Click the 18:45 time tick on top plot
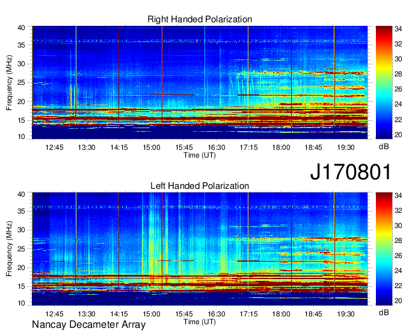The image size is (409, 332). [x=313, y=147]
